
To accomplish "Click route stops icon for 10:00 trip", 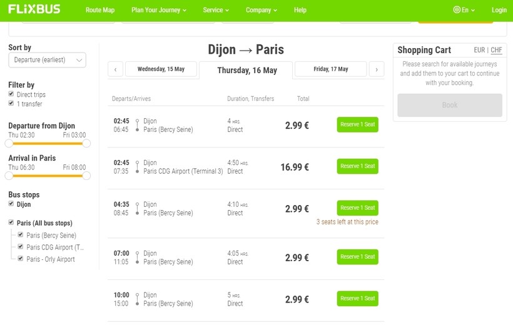I will (137, 299).
